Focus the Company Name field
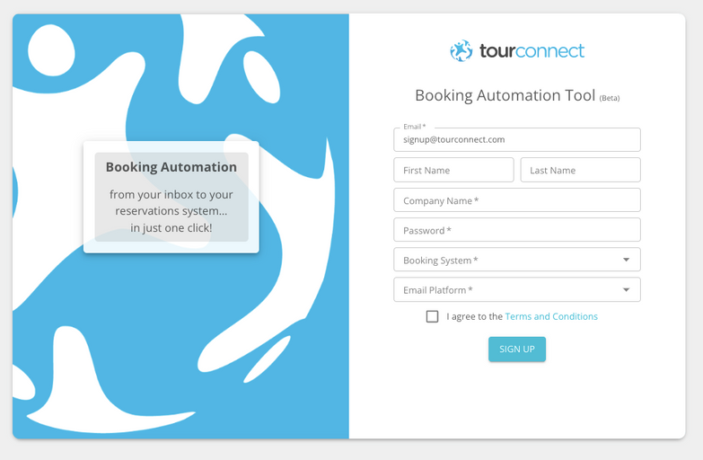This screenshot has width=703, height=460. tap(517, 200)
